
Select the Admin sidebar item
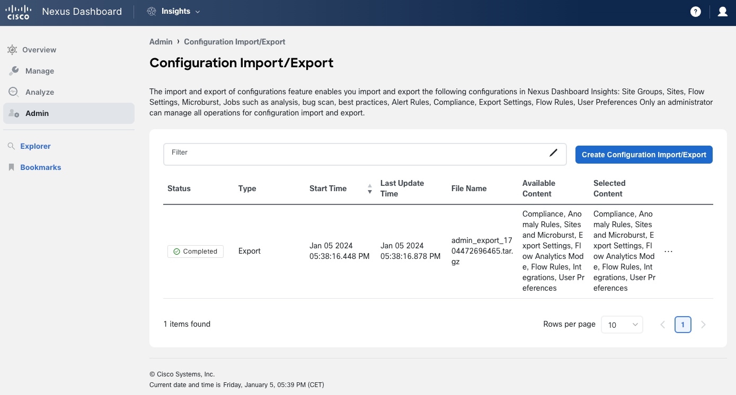(69, 113)
